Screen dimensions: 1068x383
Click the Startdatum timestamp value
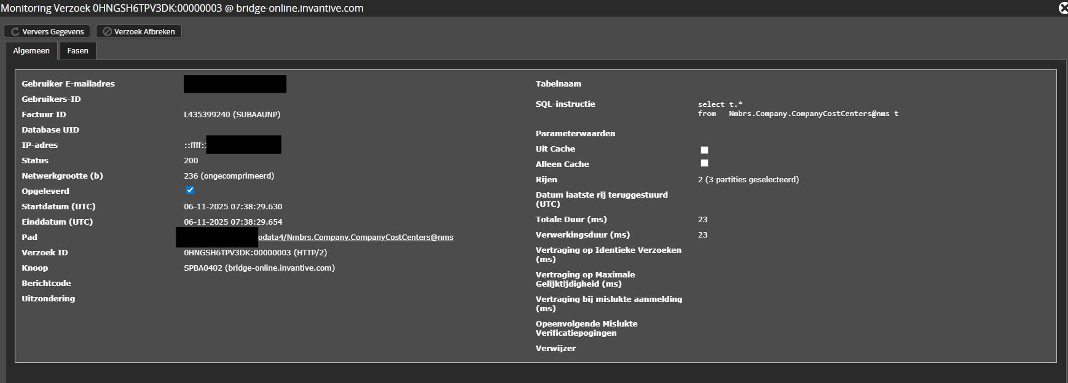coord(233,207)
